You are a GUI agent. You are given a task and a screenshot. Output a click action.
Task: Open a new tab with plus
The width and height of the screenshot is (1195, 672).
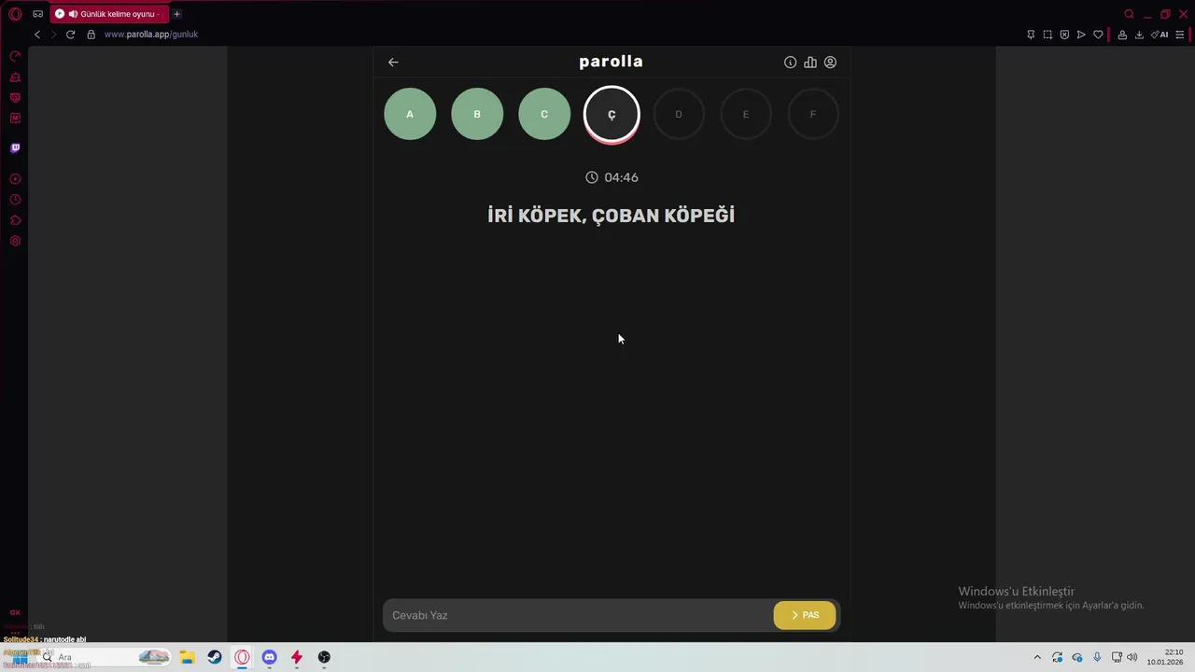click(x=176, y=14)
